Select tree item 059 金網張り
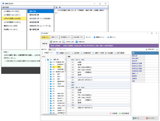Viewport: 160px width, 121px height. point(57,108)
